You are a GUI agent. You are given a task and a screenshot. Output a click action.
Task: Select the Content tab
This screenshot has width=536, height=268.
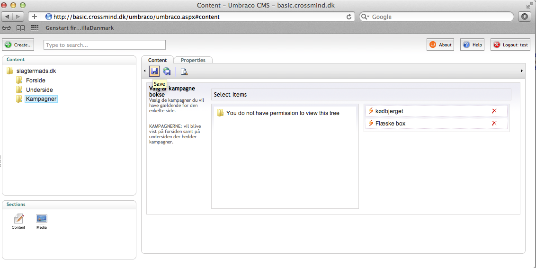click(157, 60)
